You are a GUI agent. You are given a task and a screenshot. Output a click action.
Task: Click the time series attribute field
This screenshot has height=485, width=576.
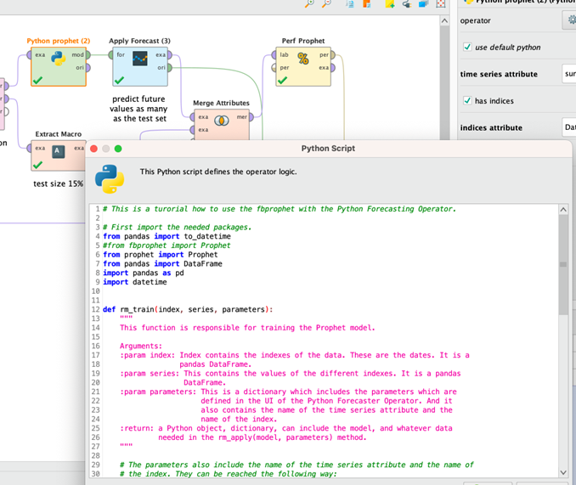click(x=568, y=74)
